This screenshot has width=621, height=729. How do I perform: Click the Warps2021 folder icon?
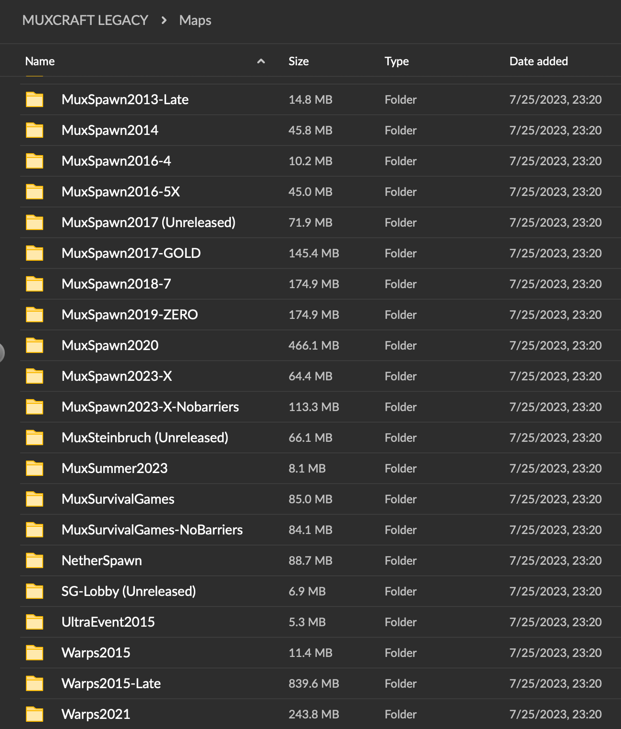tap(35, 714)
